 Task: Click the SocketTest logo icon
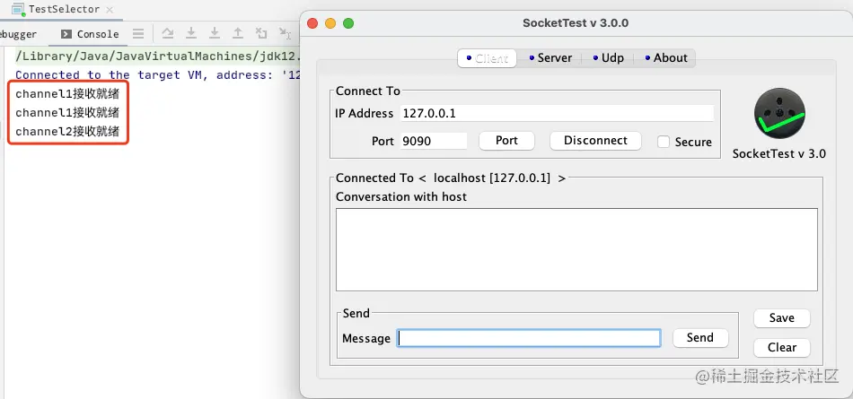click(778, 114)
